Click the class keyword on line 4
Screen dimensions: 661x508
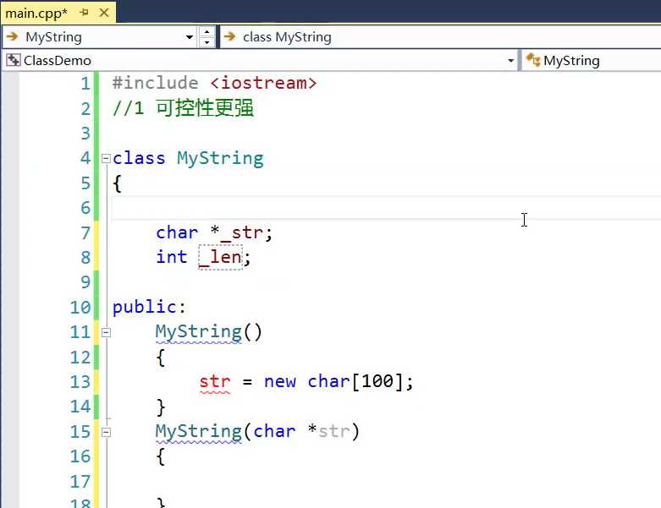click(139, 158)
